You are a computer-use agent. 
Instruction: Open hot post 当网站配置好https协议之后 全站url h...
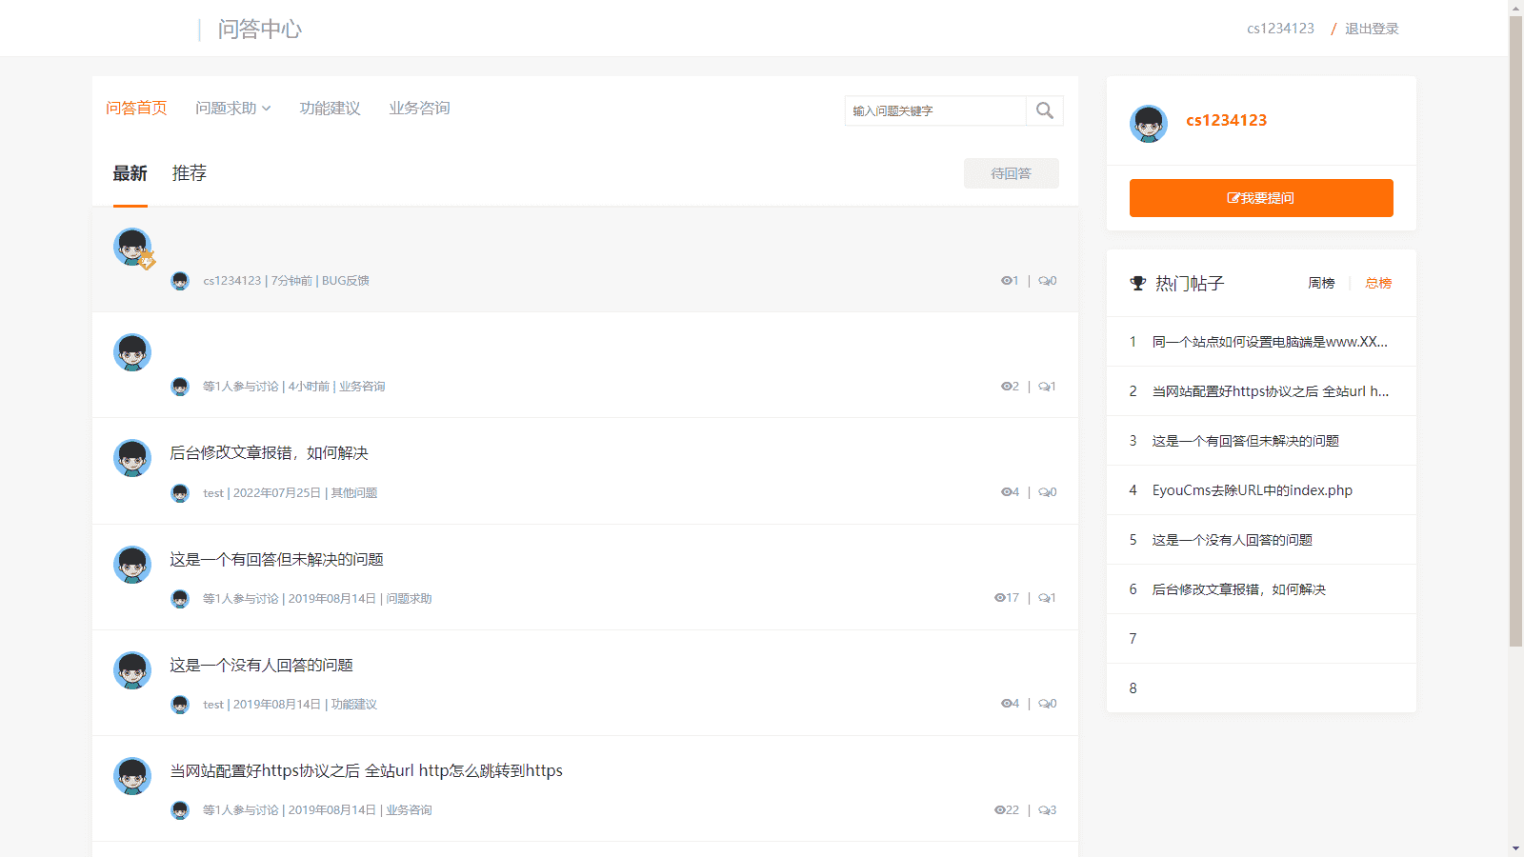click(1271, 391)
